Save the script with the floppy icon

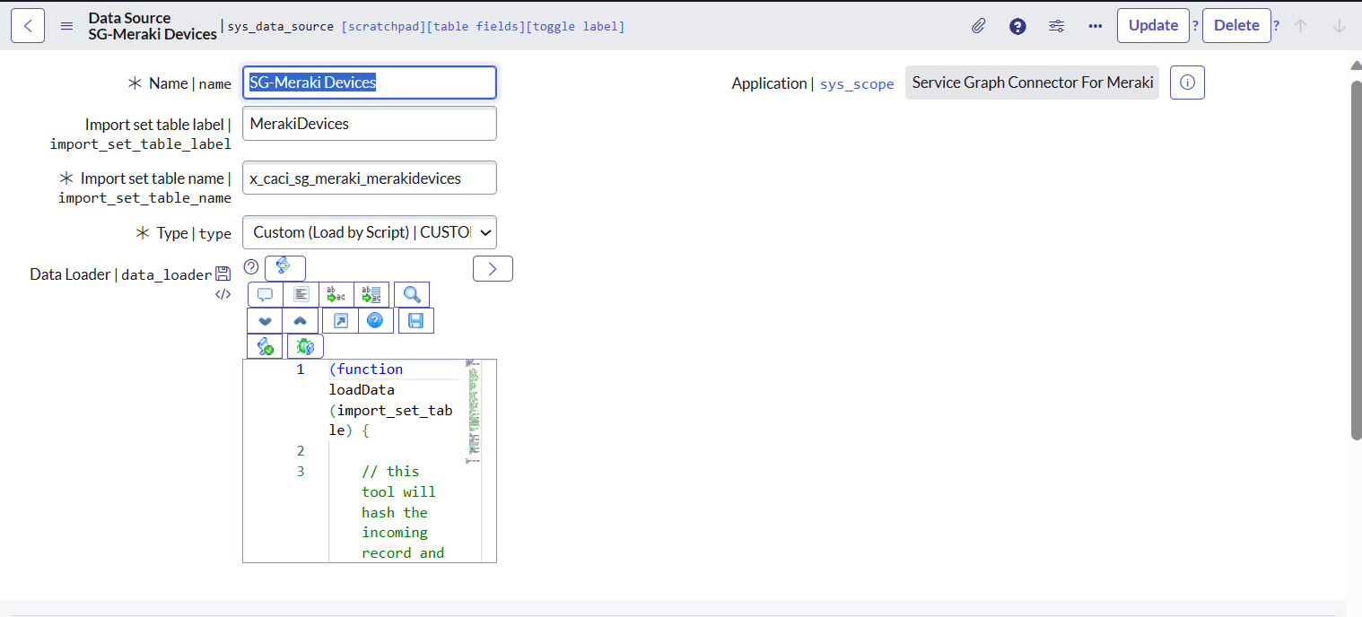click(x=415, y=319)
